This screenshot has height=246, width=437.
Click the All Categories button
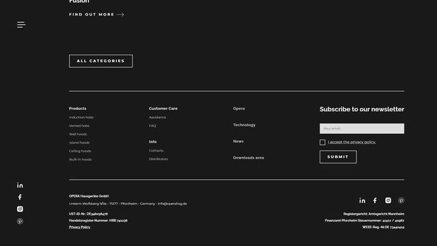tap(101, 61)
